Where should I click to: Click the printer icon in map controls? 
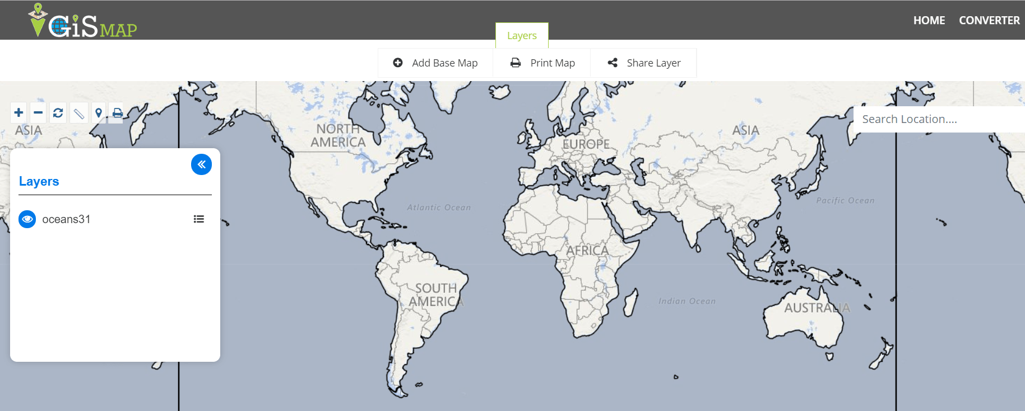click(x=117, y=113)
